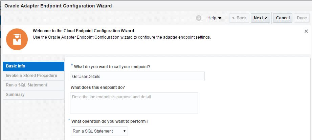Image resolution: width=312 pixels, height=140 pixels.
Task: Dismiss the welcome banner with the X
Action: pos(306,31)
